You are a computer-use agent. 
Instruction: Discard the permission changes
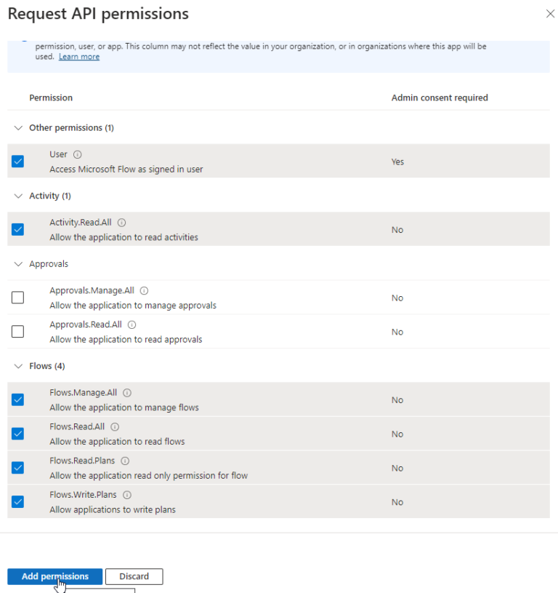(x=134, y=576)
